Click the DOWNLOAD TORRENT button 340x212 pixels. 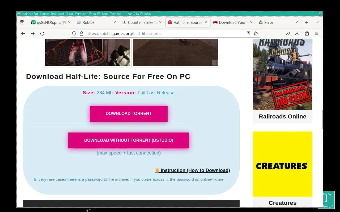(129, 114)
